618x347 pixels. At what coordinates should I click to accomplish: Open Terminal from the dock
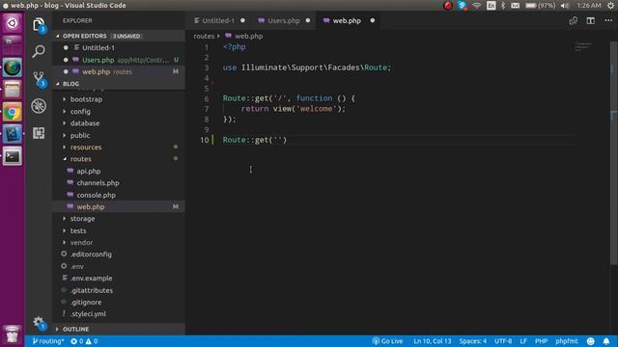(13, 156)
